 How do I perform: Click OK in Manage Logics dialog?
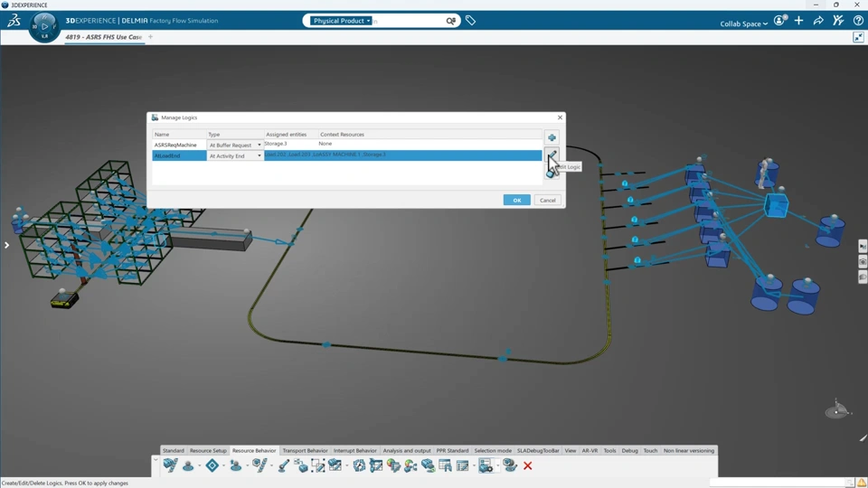point(516,201)
